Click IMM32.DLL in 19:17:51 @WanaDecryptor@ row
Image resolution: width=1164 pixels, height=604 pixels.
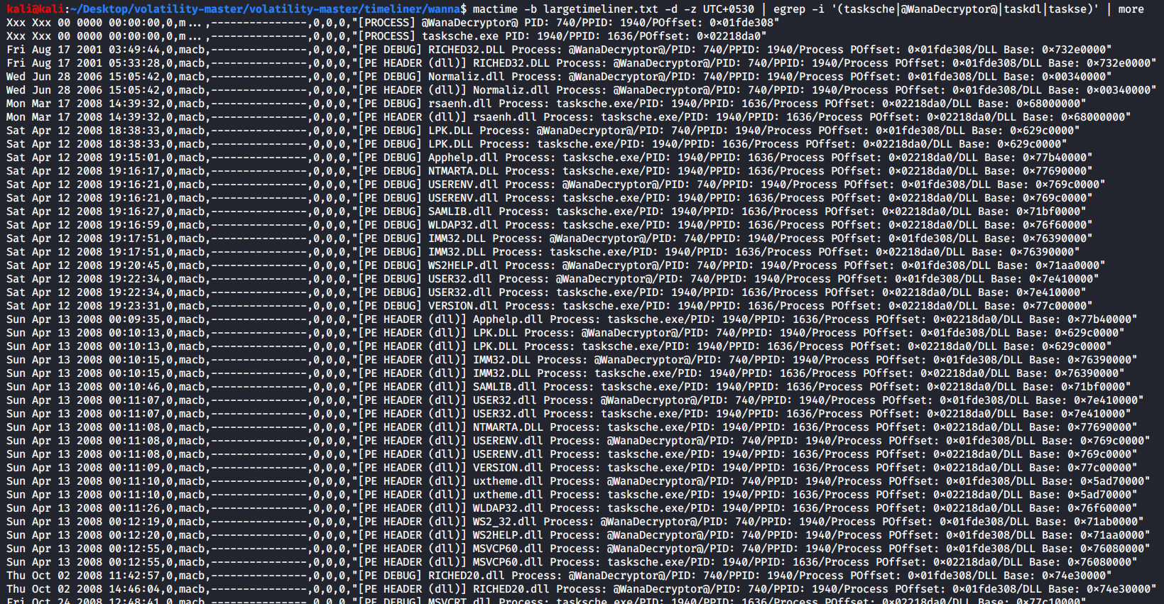457,238
